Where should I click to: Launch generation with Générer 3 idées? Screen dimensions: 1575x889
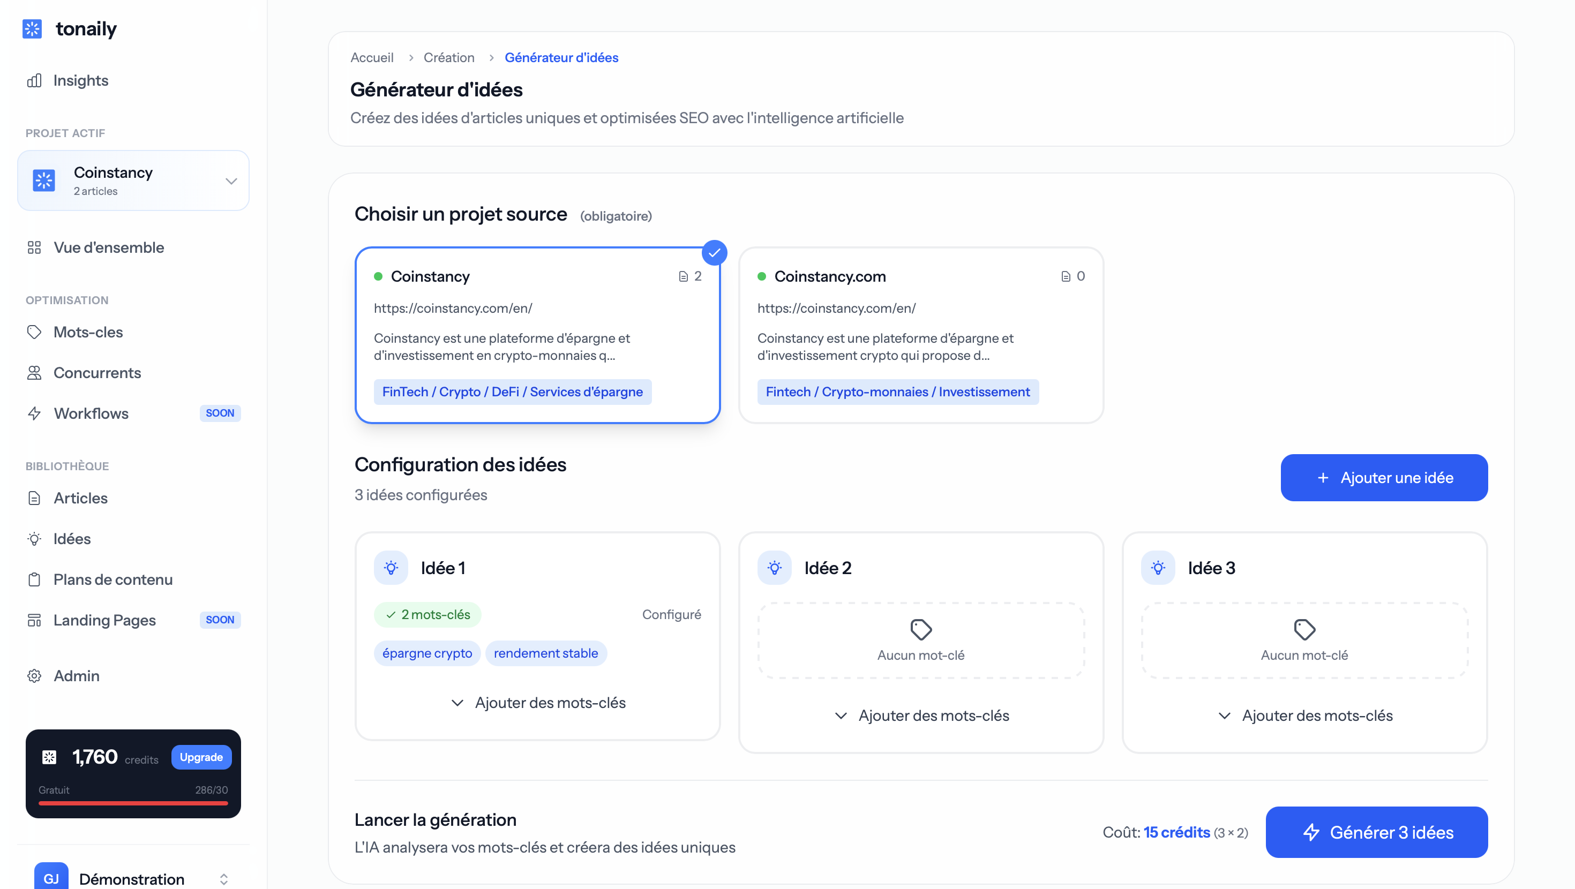1376,832
